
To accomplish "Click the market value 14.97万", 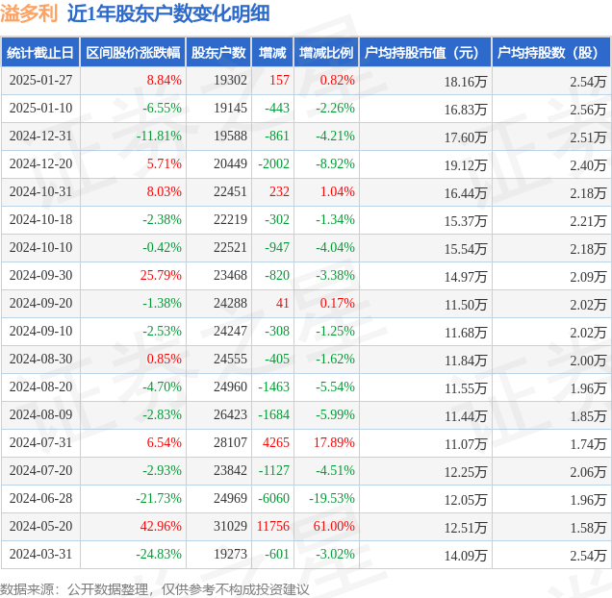I will tap(466, 277).
